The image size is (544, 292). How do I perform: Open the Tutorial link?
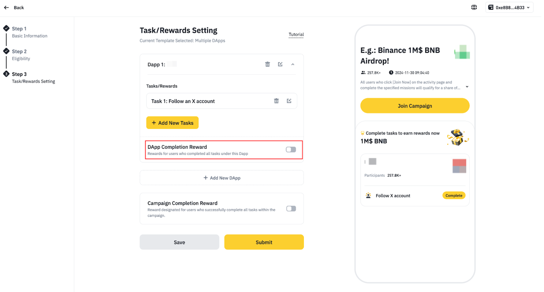pos(296,34)
